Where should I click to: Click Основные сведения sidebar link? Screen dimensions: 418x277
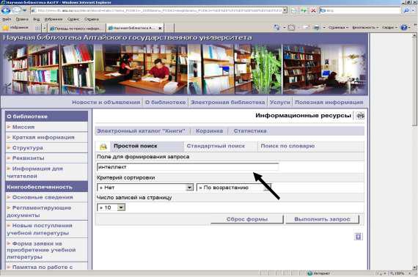click(x=43, y=197)
